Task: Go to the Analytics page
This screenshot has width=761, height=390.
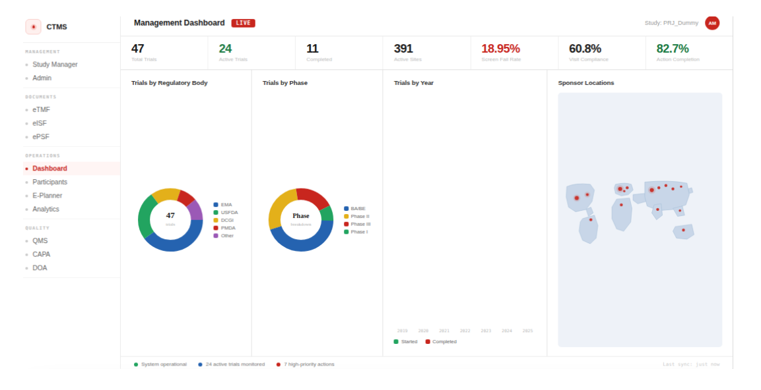Action: (x=46, y=209)
